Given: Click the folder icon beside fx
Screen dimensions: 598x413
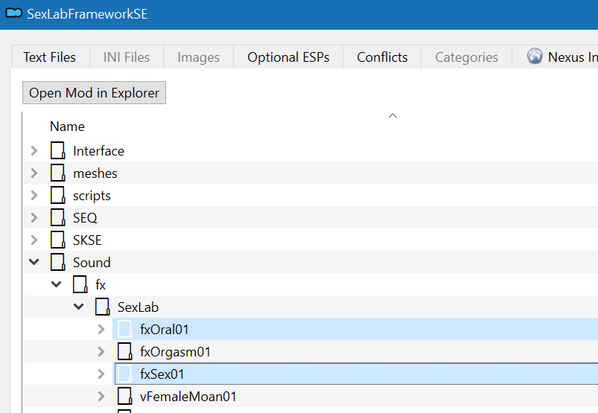Looking at the screenshot, I should (x=80, y=284).
